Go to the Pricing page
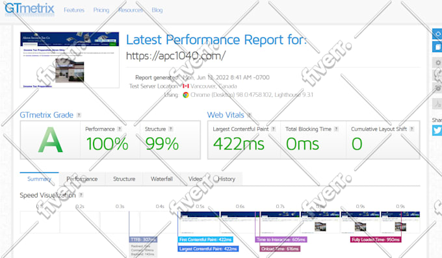Screen dimensions: 442x258 point(101,10)
